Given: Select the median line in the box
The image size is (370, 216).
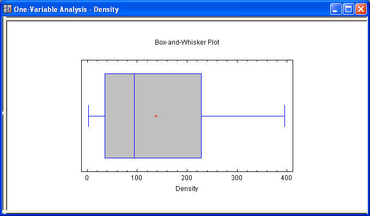Looking at the screenshot, I should (134, 116).
